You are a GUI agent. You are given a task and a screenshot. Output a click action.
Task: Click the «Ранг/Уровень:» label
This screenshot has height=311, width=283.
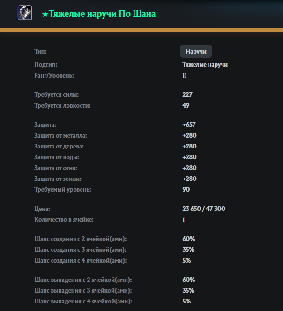click(54, 75)
